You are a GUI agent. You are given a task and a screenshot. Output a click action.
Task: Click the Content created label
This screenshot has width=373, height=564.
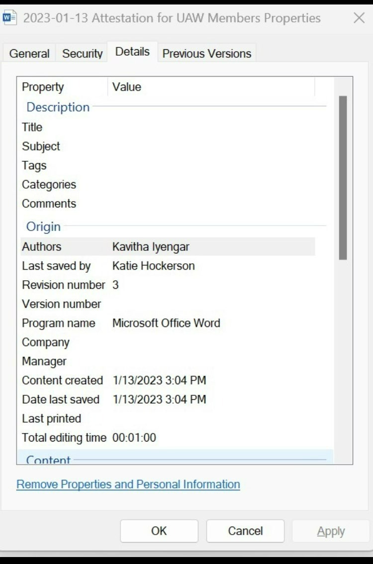coord(63,380)
